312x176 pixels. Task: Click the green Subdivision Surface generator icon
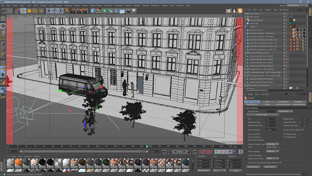click(x=105, y=11)
